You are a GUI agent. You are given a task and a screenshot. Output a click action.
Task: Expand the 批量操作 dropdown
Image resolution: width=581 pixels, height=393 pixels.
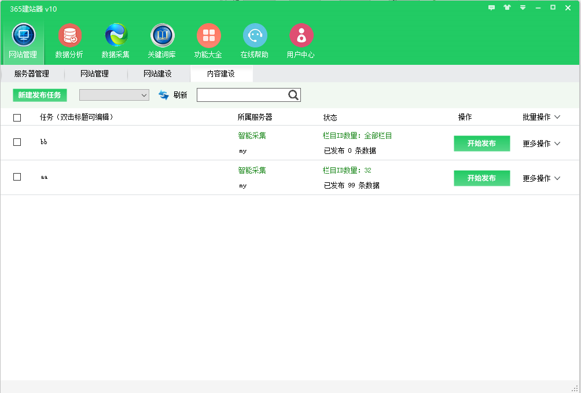[541, 117]
